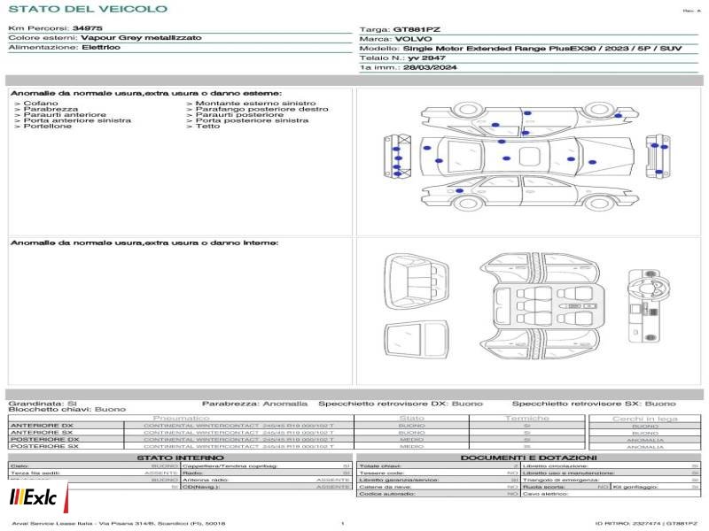Click 'Specchietto retrovisore DX: Buono'
709x531 pixels.
pos(401,404)
